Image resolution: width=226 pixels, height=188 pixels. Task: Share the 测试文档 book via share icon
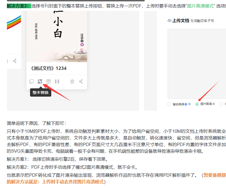[x=81, y=81]
